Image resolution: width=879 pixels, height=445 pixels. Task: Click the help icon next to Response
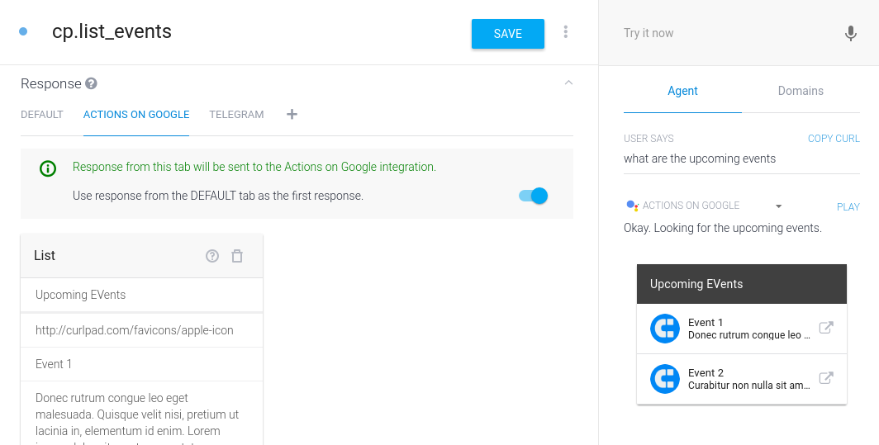point(92,83)
